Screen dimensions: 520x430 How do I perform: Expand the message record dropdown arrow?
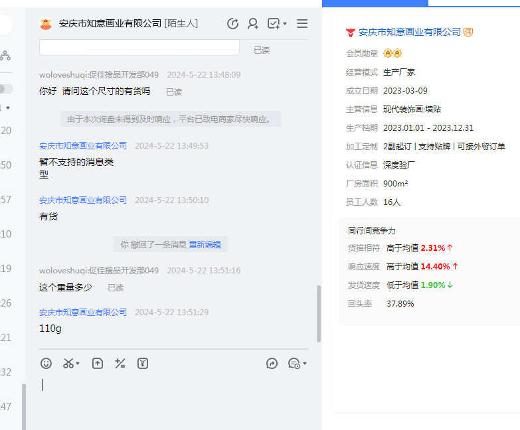coord(304,364)
